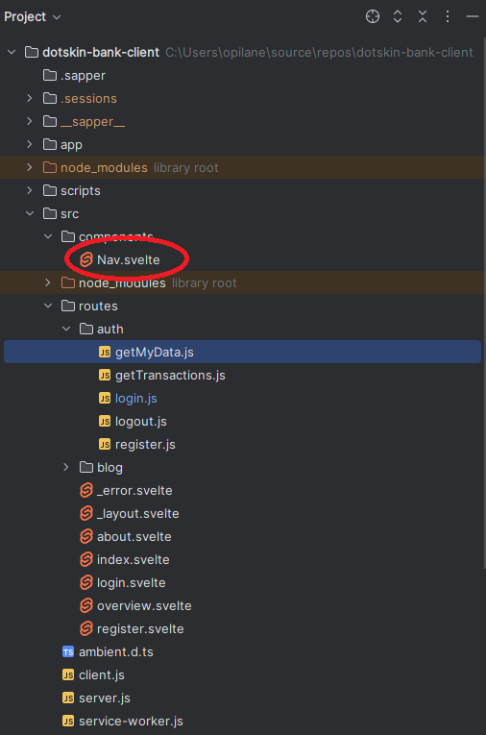Expand the __sapper__ folder

tap(30, 121)
